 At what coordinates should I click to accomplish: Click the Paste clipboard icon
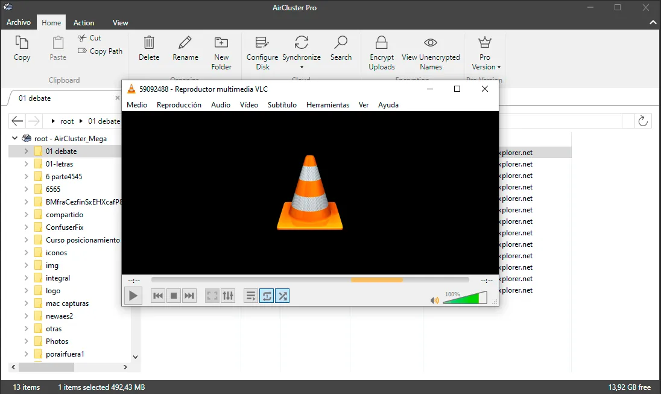click(58, 43)
